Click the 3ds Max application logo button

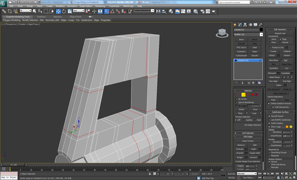click(x=3, y=3)
